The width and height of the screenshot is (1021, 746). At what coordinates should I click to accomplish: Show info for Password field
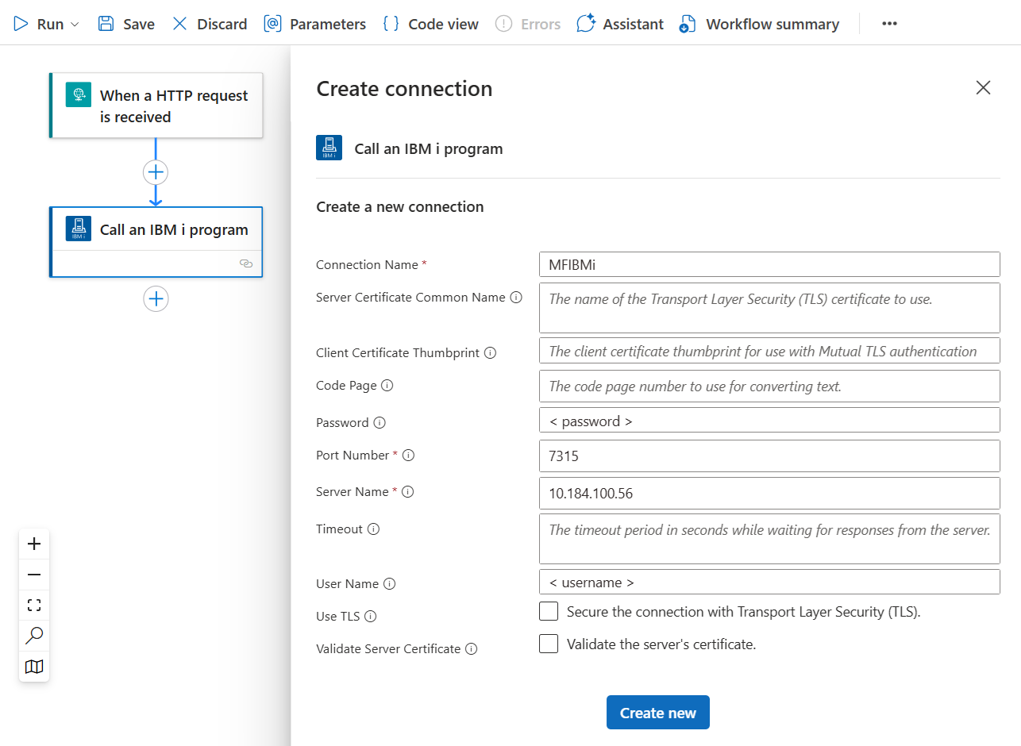(x=380, y=423)
